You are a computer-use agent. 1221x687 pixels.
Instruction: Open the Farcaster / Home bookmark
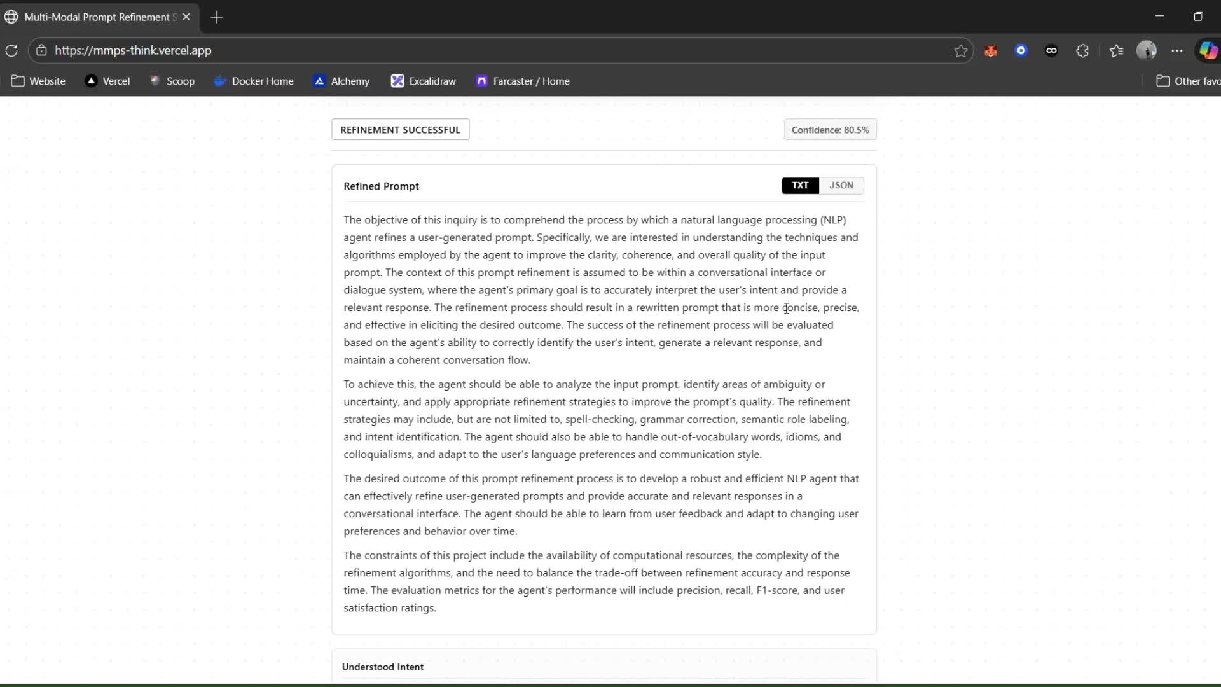[x=523, y=81]
